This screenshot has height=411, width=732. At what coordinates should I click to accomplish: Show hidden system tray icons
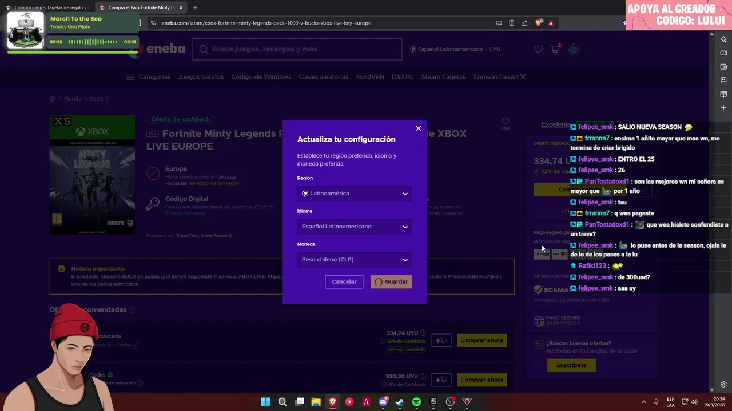pos(643,402)
